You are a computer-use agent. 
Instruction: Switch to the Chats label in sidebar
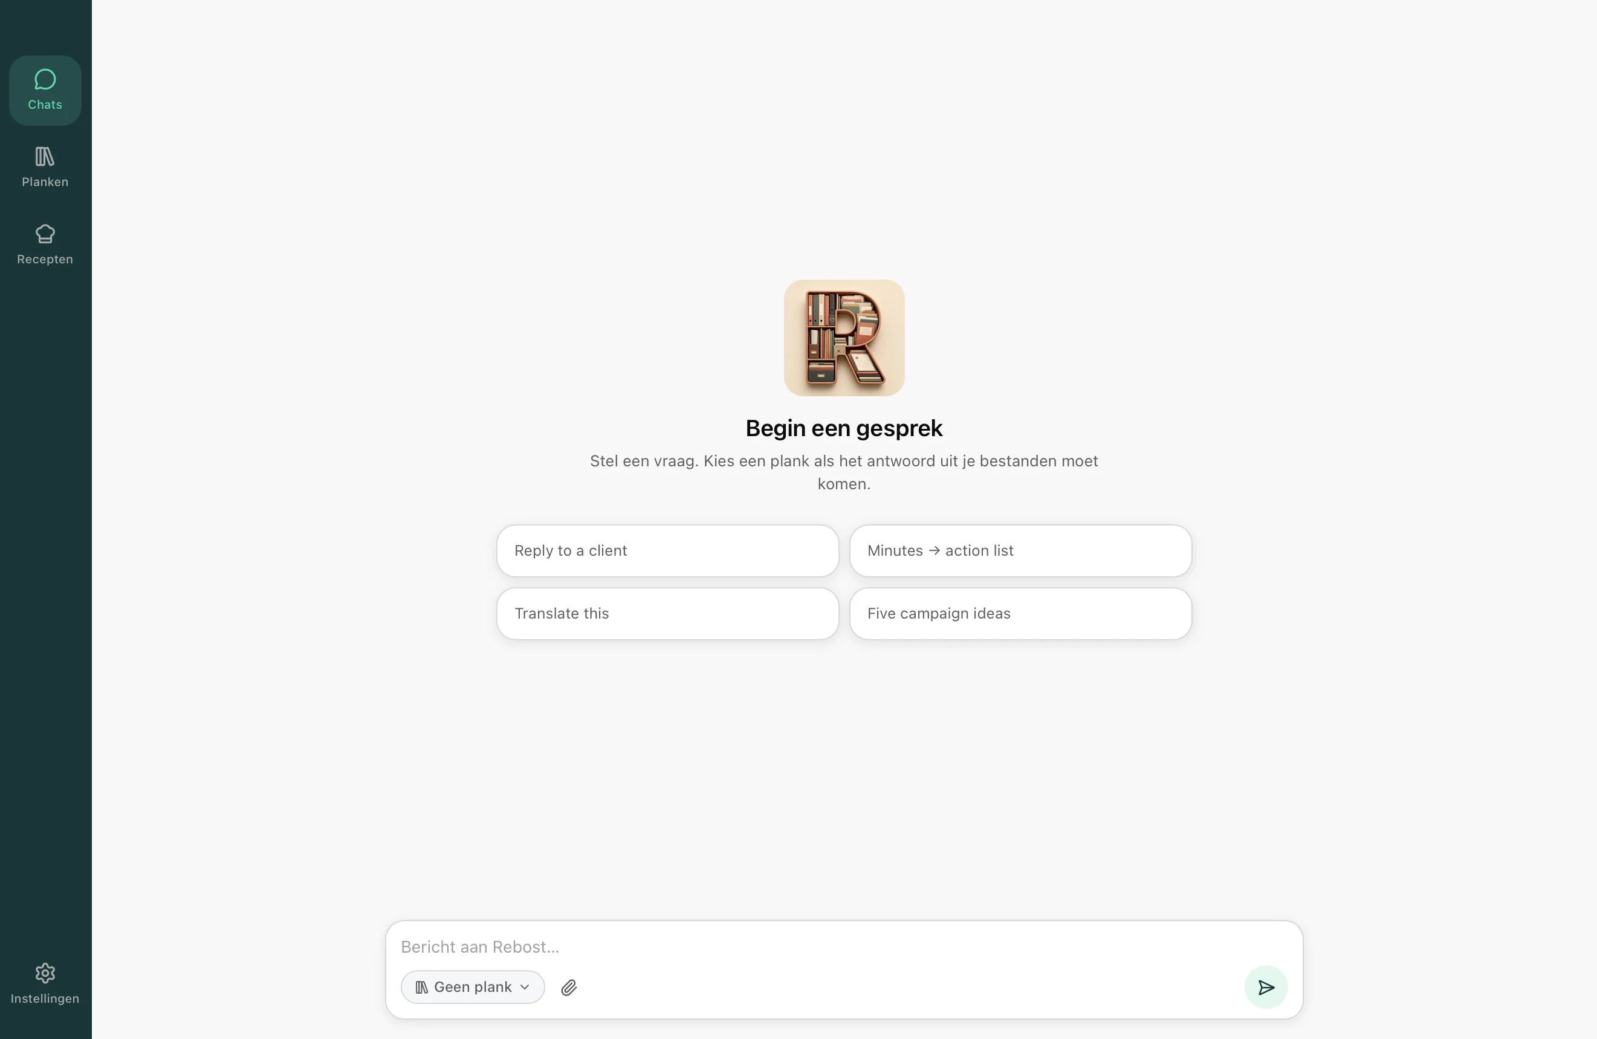point(45,105)
